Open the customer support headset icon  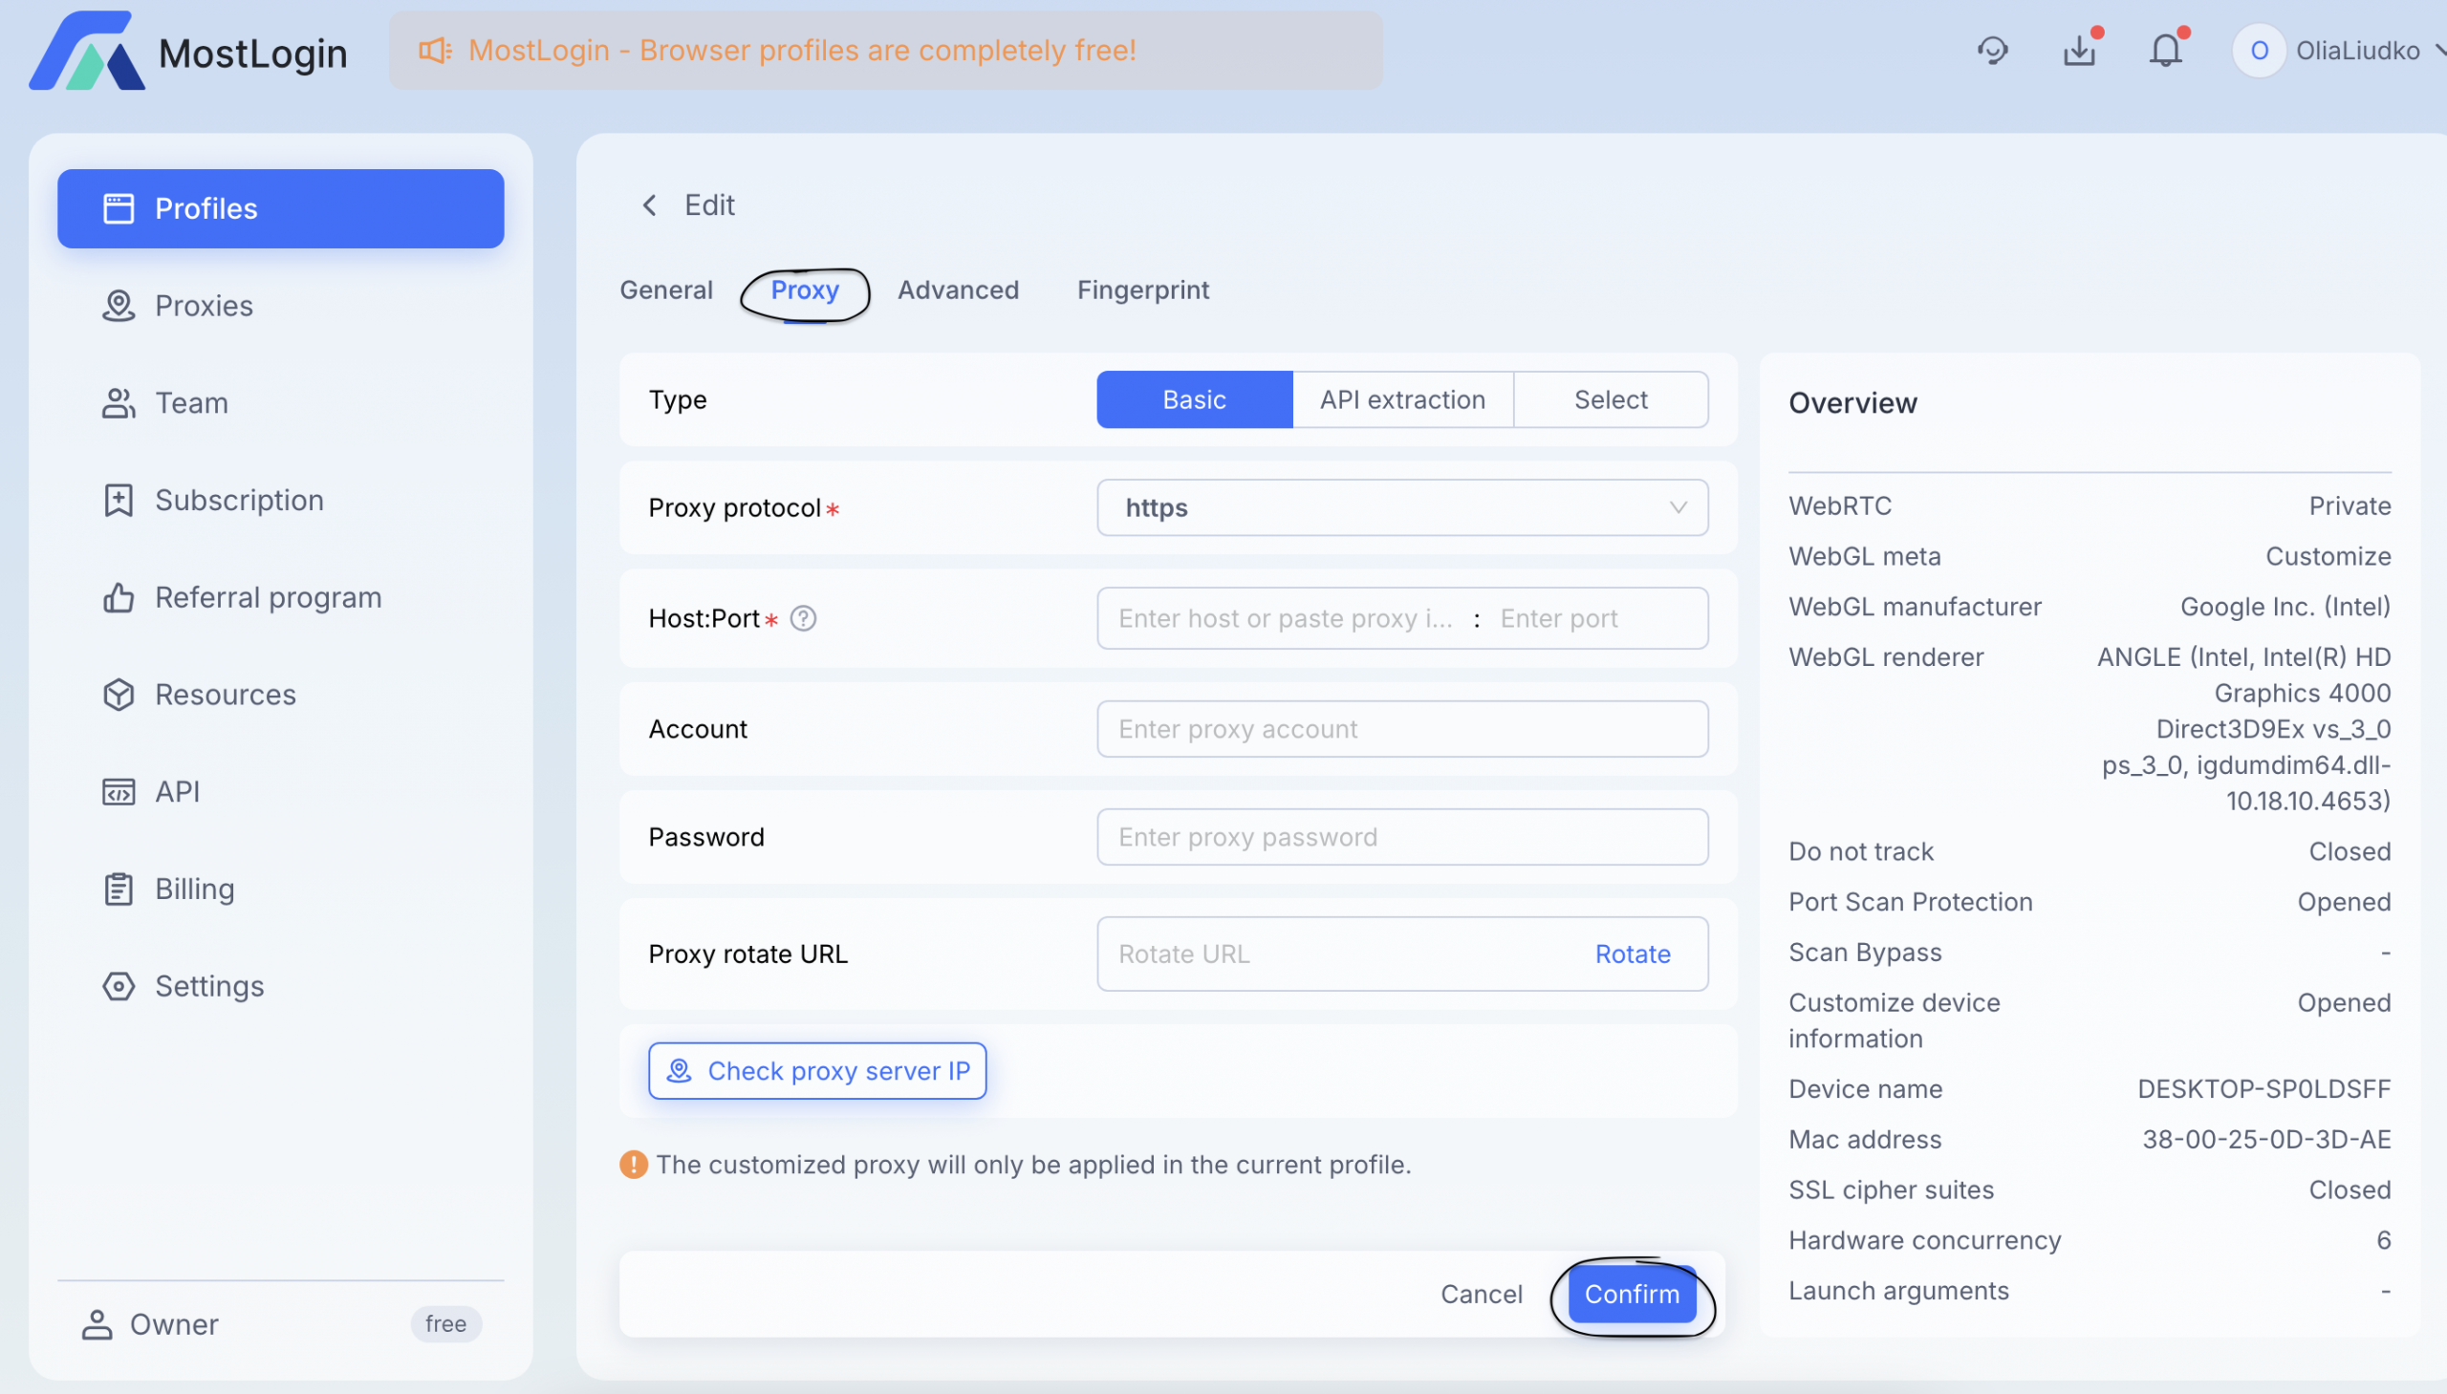click(x=1992, y=50)
